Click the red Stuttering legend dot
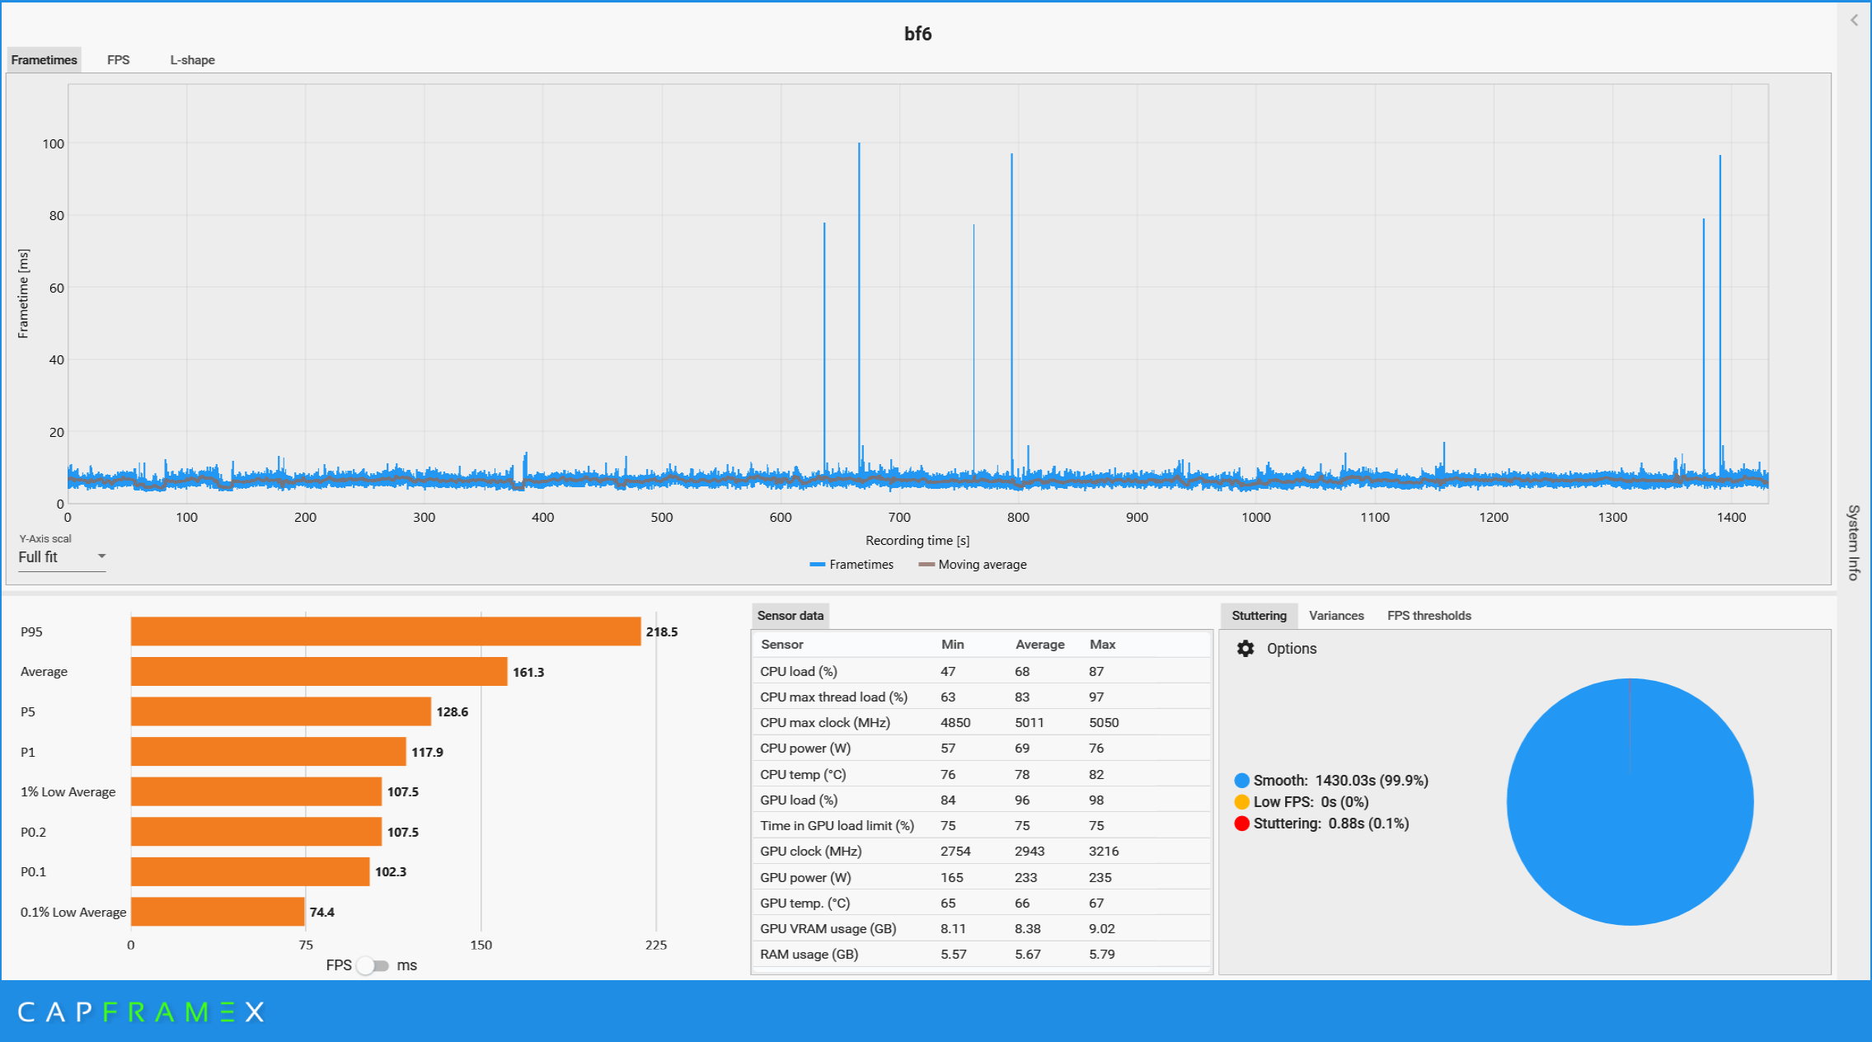 [1241, 824]
